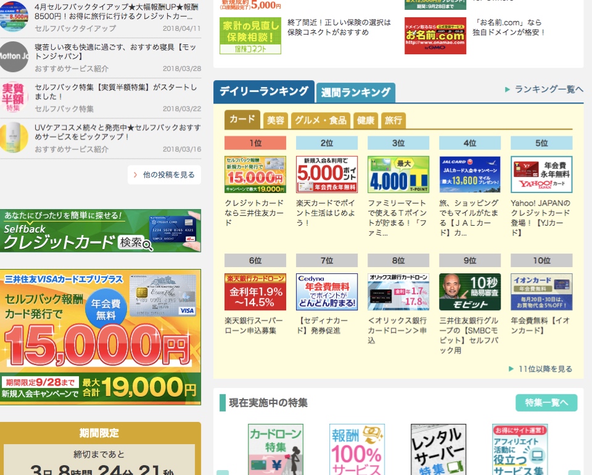Click the 8,500円 round post icon

[14, 17]
